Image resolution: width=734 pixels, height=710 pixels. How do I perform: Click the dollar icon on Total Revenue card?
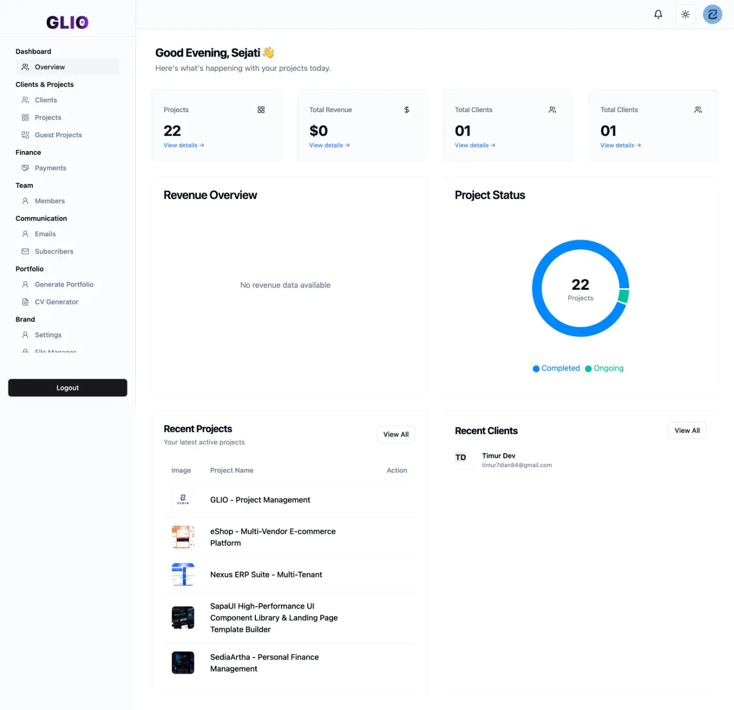[x=407, y=110]
